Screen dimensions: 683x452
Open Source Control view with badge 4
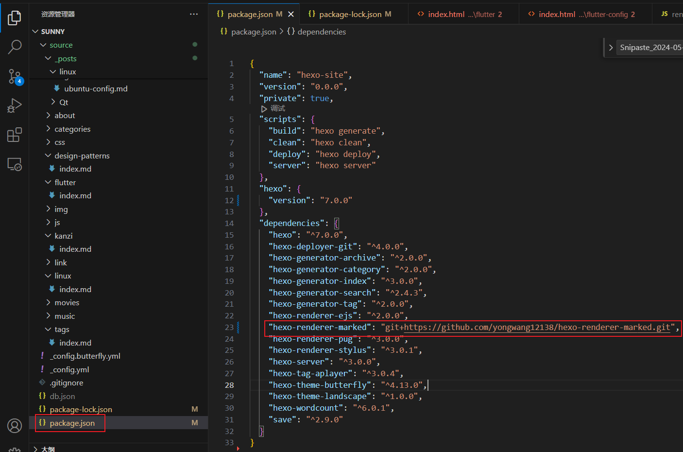point(15,76)
